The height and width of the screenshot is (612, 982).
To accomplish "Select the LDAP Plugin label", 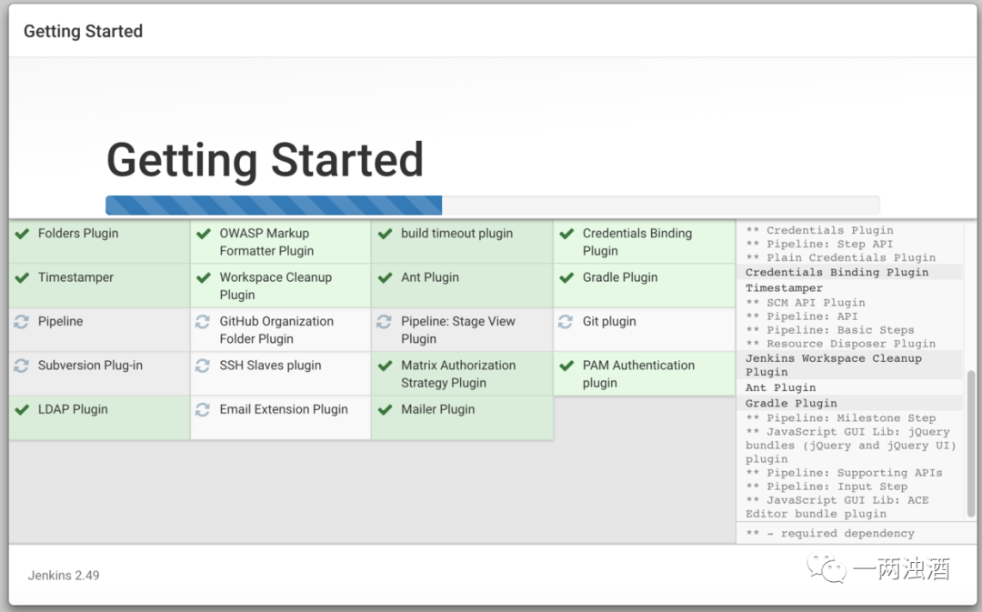I will point(73,409).
